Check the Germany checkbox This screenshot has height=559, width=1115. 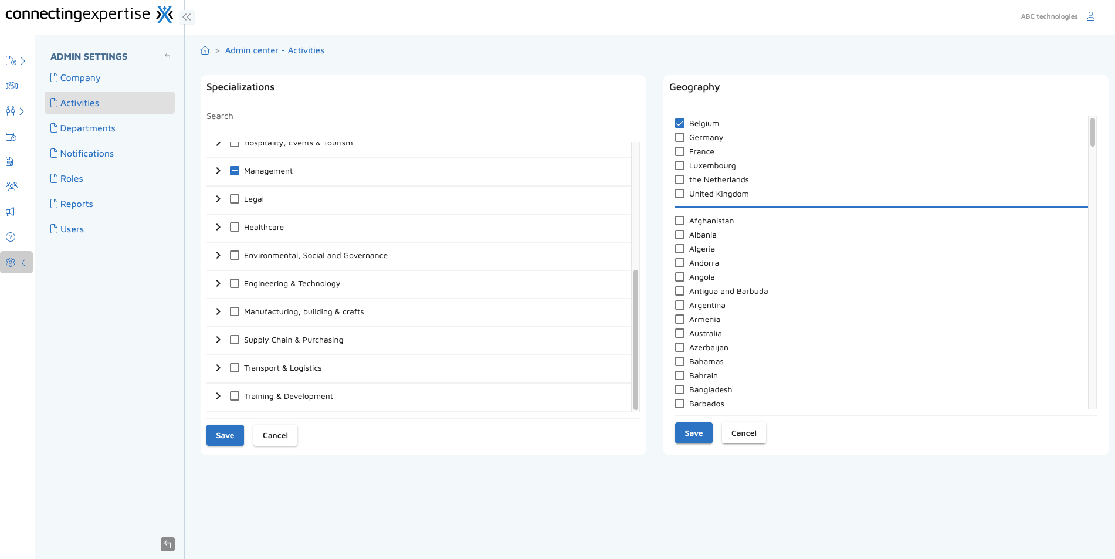679,137
